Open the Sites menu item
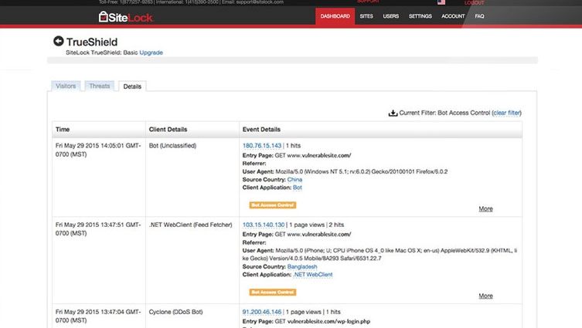This screenshot has width=582, height=328. click(x=366, y=16)
